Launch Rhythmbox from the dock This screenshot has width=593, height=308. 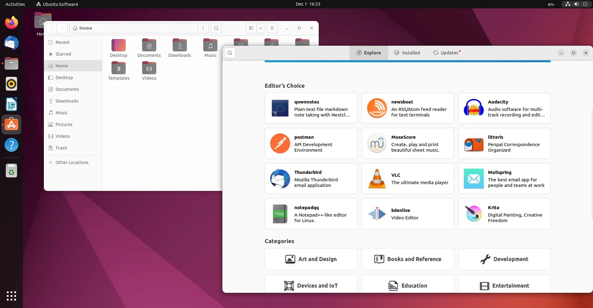pyautogui.click(x=11, y=84)
